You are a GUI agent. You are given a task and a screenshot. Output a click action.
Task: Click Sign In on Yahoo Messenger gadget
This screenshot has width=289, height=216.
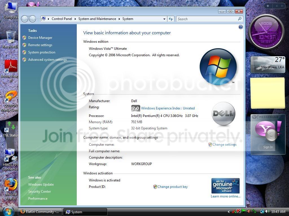(268, 147)
